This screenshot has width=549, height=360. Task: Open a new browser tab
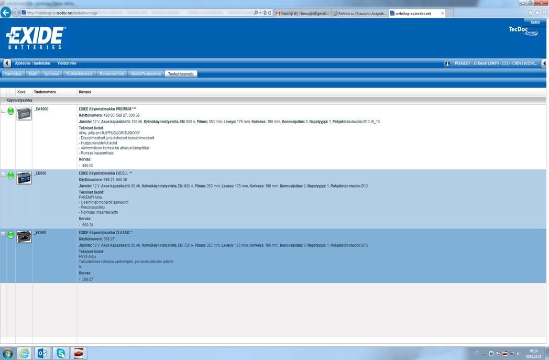[x=451, y=13]
